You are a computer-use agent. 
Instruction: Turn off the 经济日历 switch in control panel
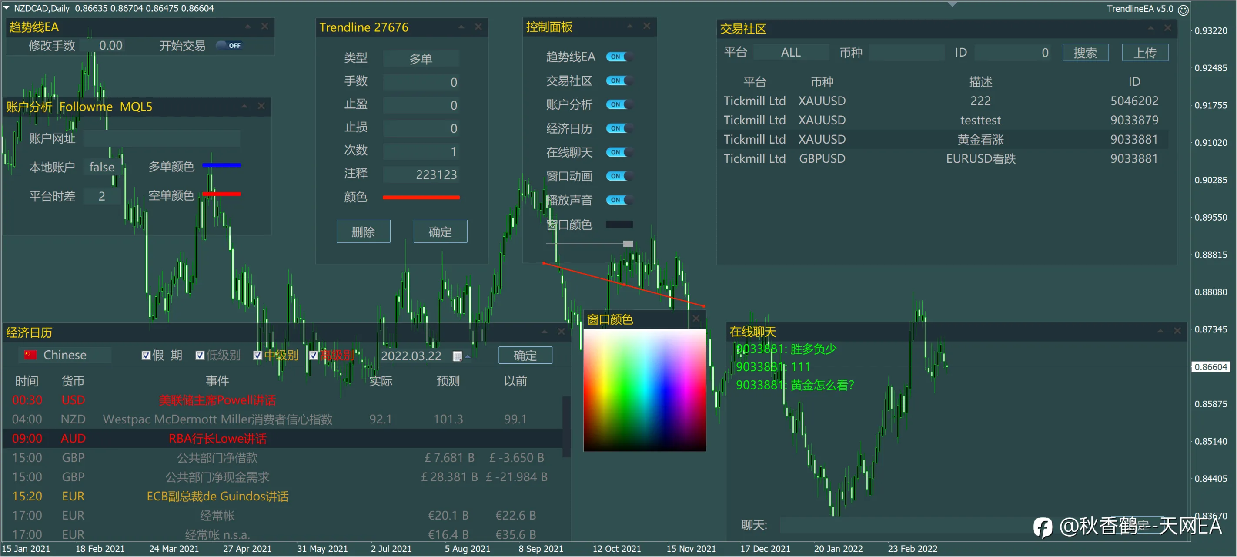click(619, 128)
